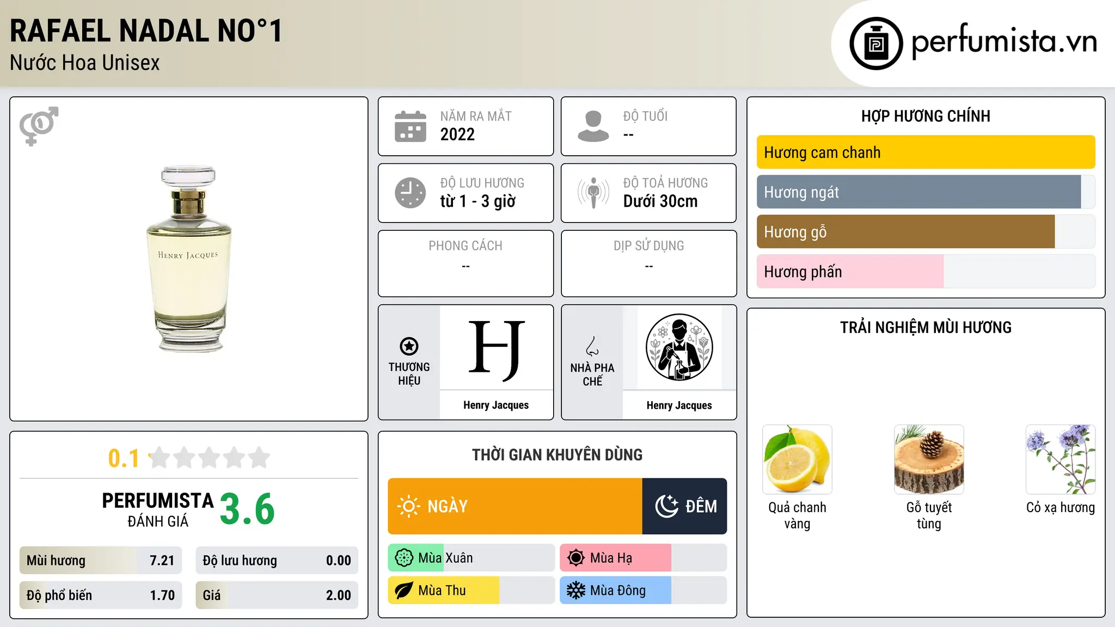Click the perfumista.vn site name

pos(1004,42)
